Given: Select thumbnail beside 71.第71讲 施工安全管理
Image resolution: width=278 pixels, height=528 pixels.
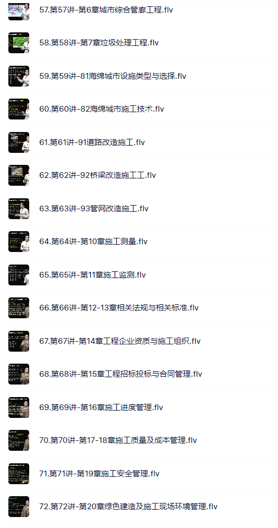Looking at the screenshot, I should click(19, 474).
